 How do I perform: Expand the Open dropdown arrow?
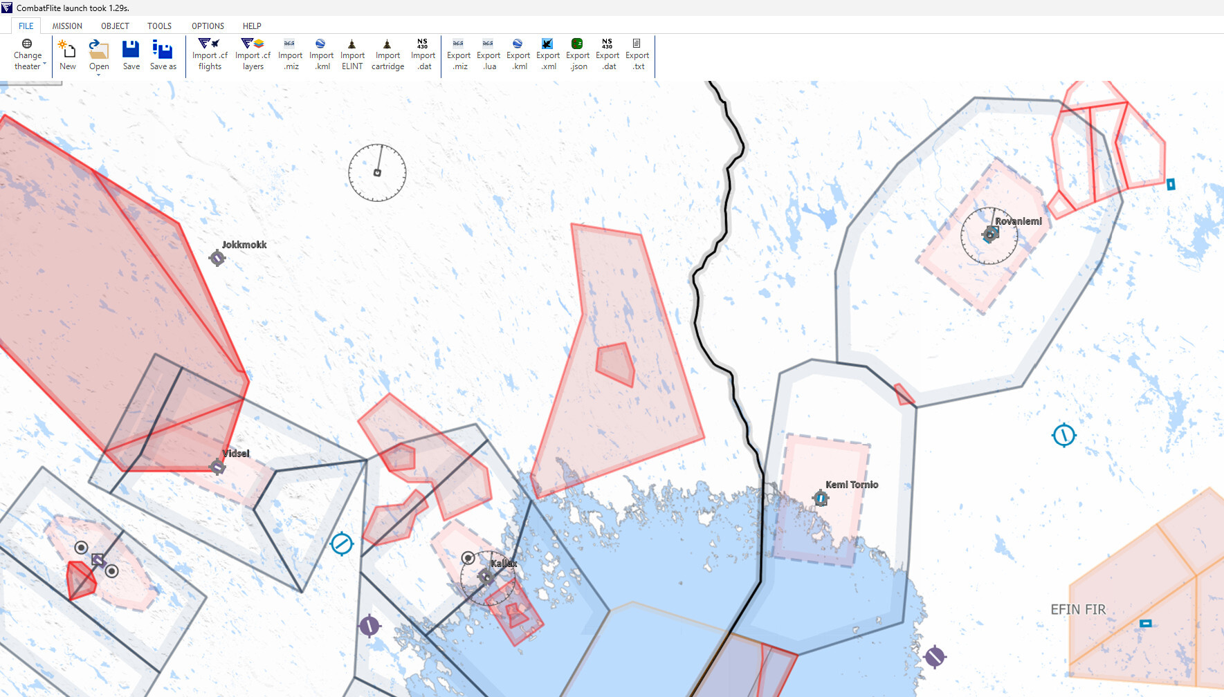click(99, 75)
